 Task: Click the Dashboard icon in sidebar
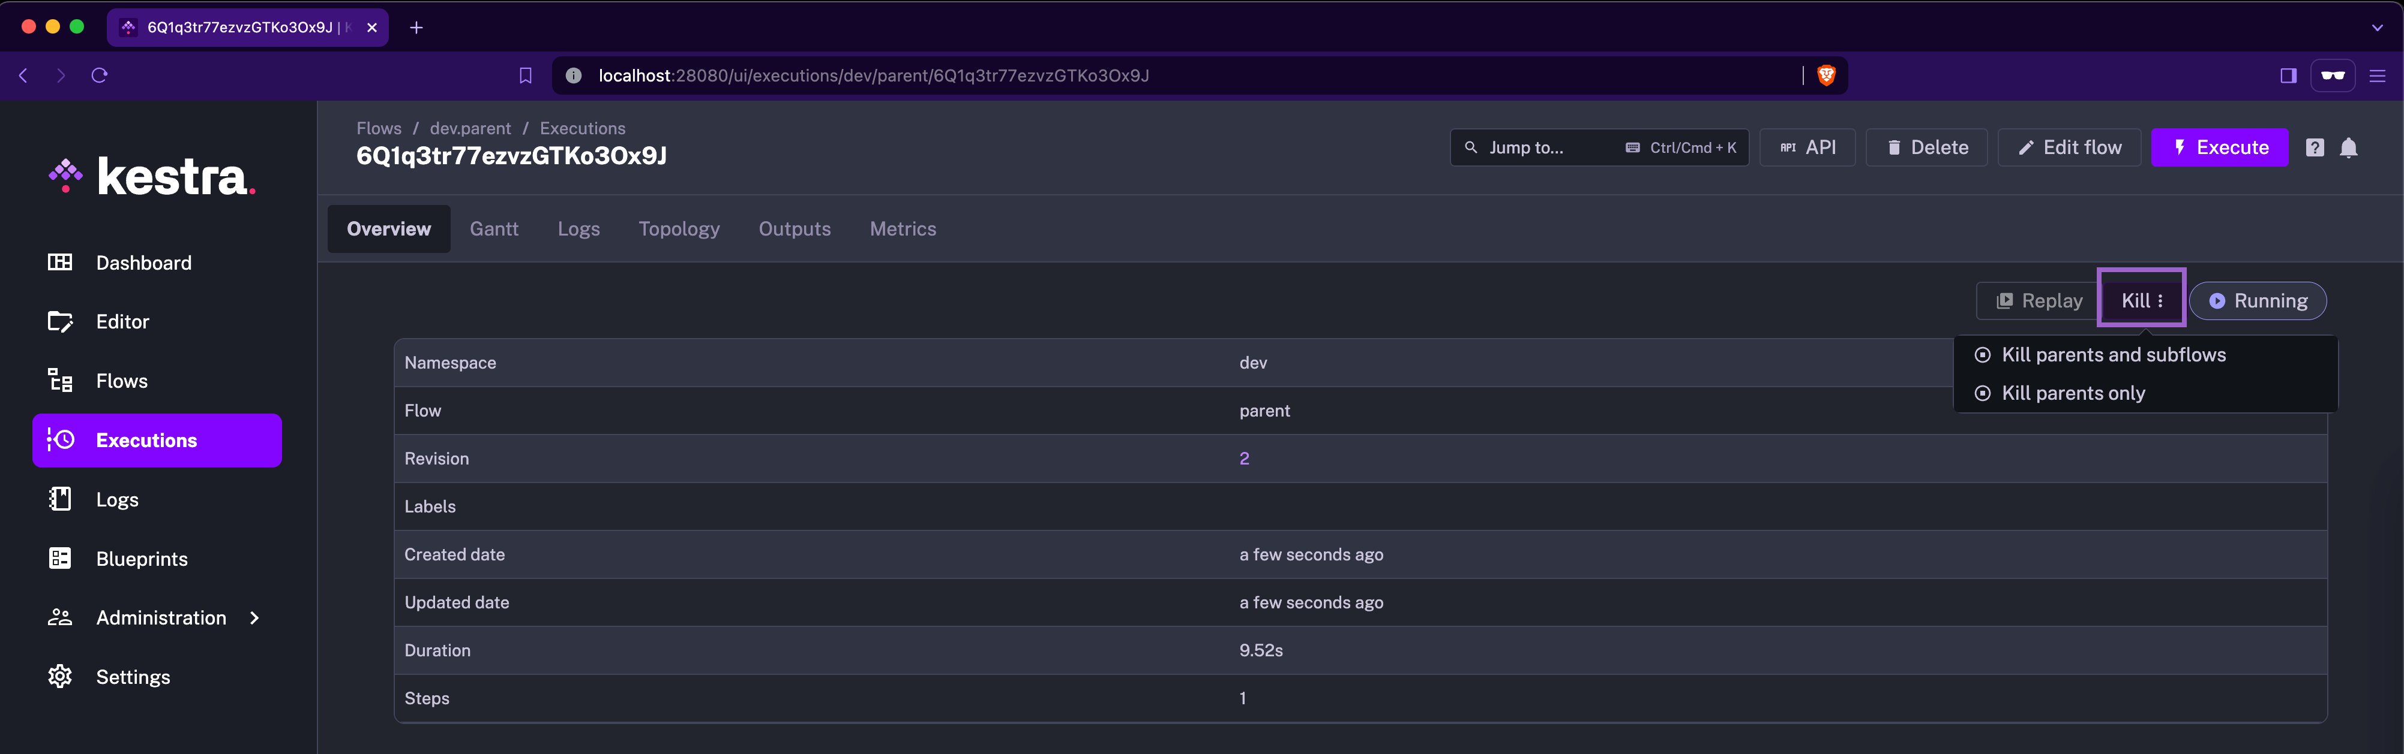tap(60, 263)
